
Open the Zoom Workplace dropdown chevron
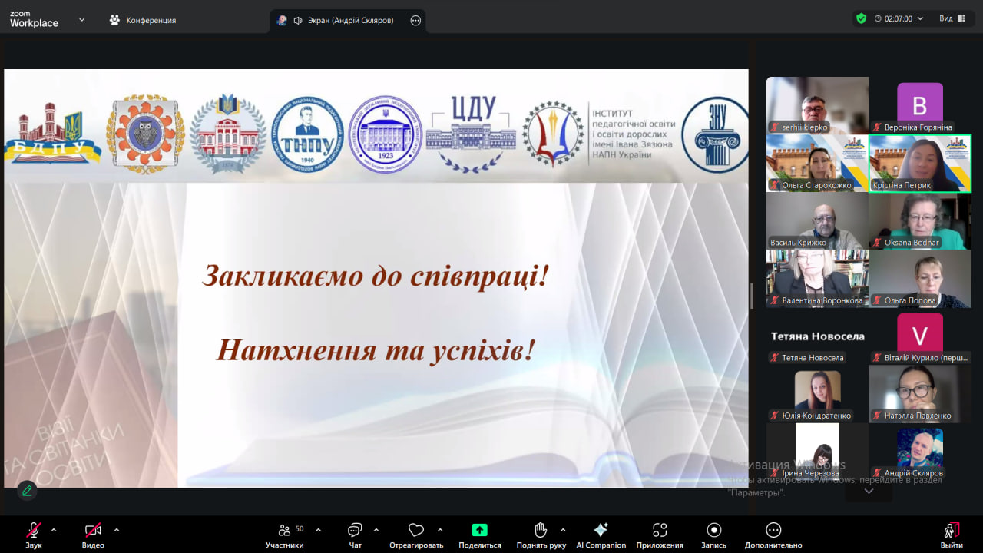point(82,20)
